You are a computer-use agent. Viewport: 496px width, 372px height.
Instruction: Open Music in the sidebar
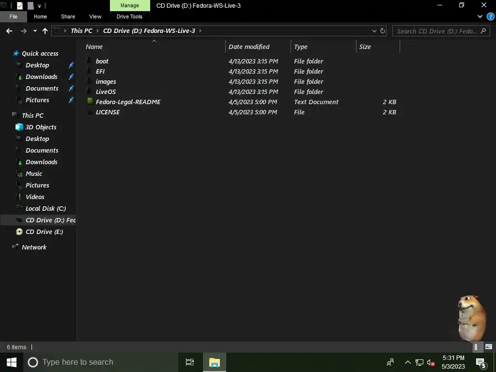coord(33,174)
